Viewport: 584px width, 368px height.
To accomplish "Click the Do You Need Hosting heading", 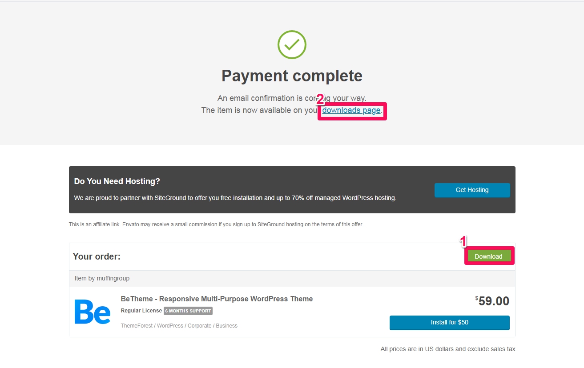I will coord(117,181).
